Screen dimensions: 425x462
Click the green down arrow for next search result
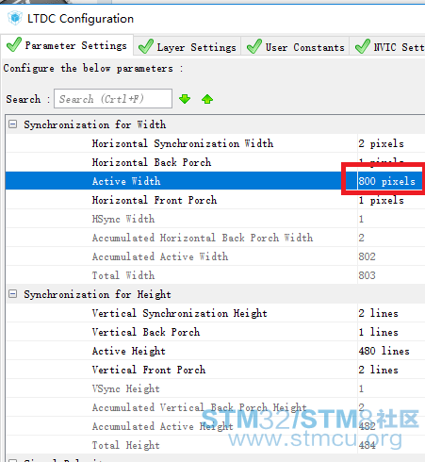point(185,99)
